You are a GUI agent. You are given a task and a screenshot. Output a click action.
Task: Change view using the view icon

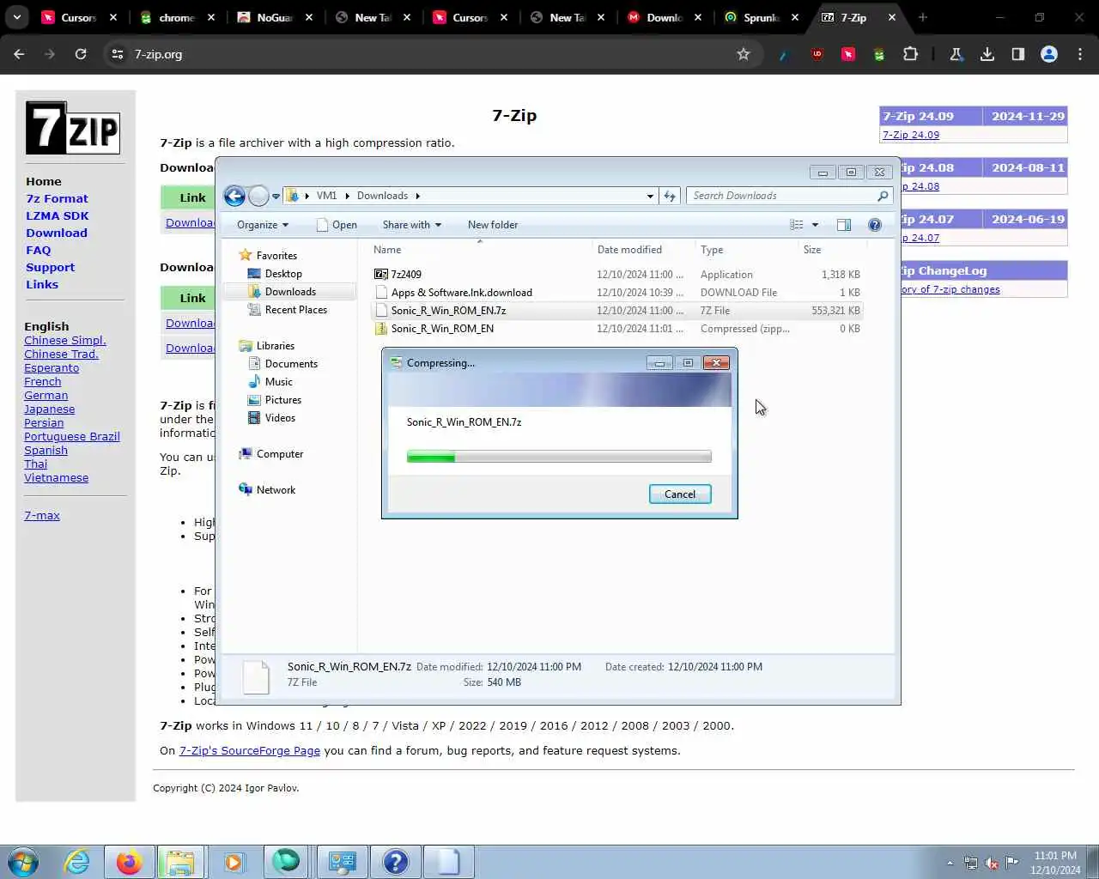797,225
